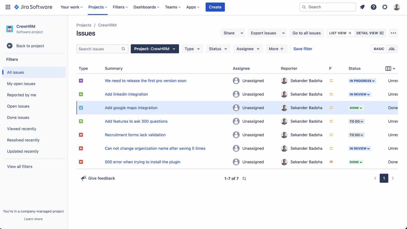Click the Save filter link

(x=303, y=49)
